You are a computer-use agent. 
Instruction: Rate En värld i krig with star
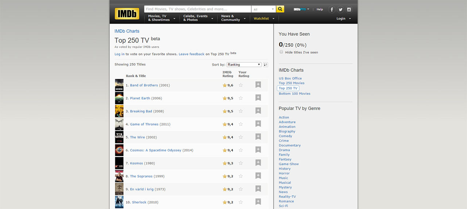[x=241, y=189]
